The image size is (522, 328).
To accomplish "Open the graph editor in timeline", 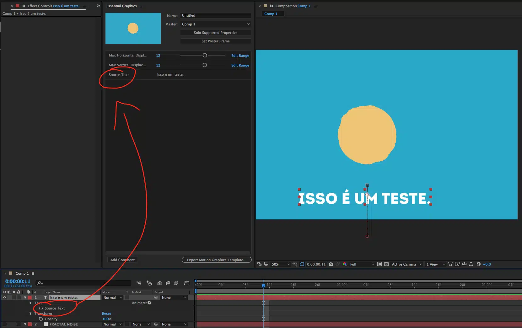I will [x=187, y=283].
